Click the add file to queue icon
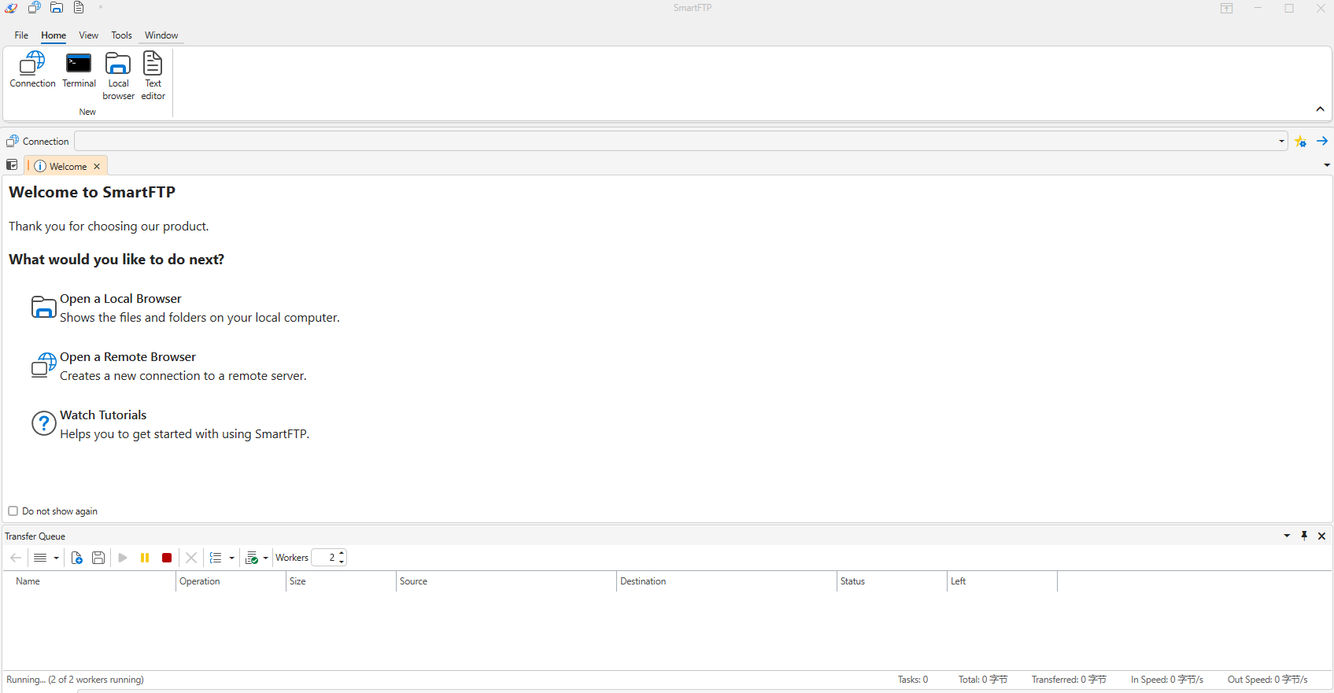Screen dimensions: 1334x693 pos(76,558)
